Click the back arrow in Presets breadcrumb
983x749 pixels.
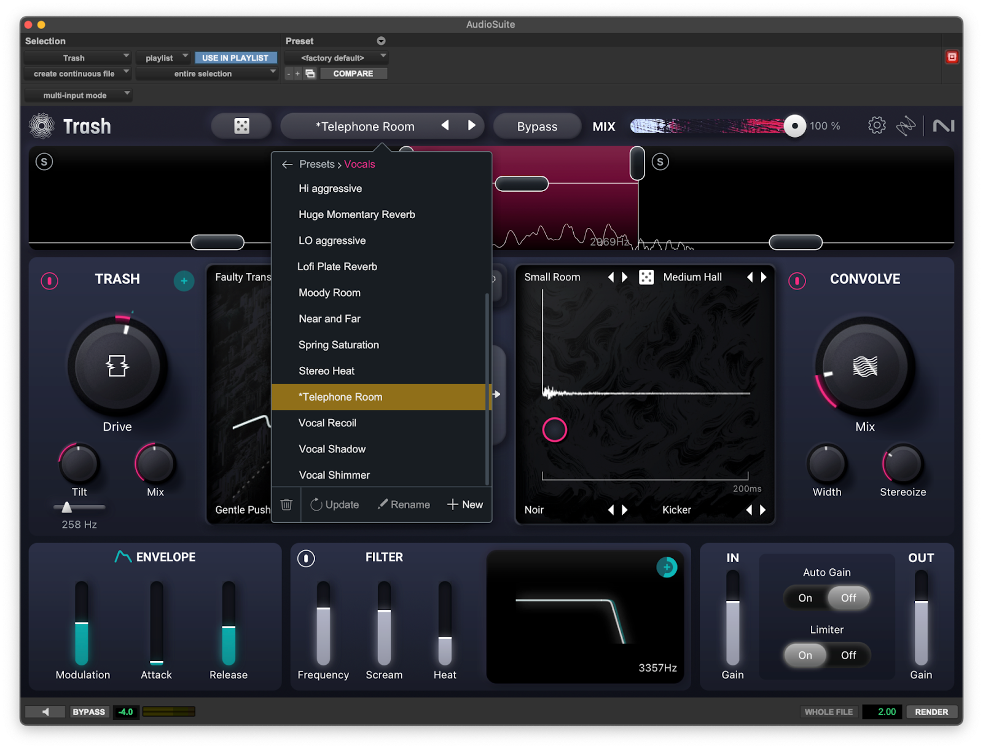[x=287, y=165]
